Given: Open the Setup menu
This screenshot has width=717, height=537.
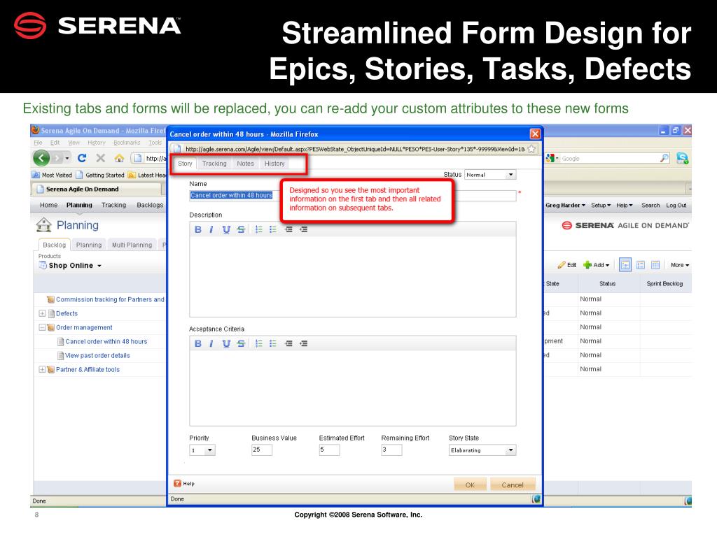Looking at the screenshot, I should (x=601, y=206).
